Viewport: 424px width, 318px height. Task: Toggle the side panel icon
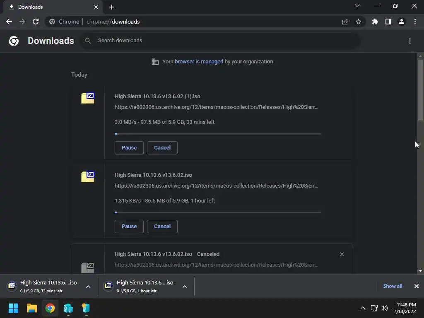click(x=388, y=22)
